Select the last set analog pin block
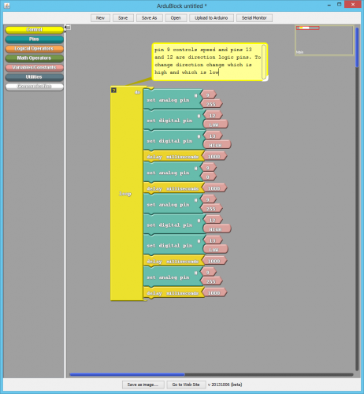The image size is (364, 394). pos(172,277)
